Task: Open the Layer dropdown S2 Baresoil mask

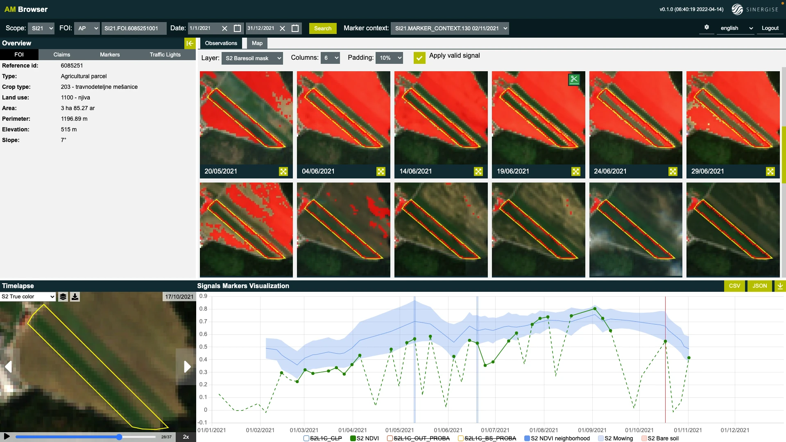Action: click(x=252, y=58)
